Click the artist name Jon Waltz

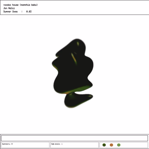point(9,8)
